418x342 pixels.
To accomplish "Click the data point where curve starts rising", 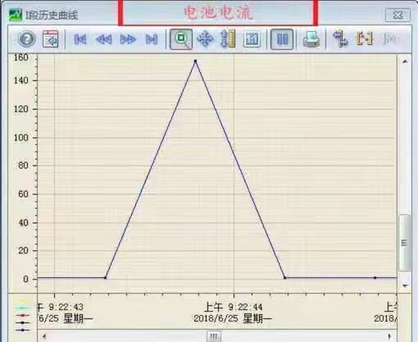I will click(106, 278).
